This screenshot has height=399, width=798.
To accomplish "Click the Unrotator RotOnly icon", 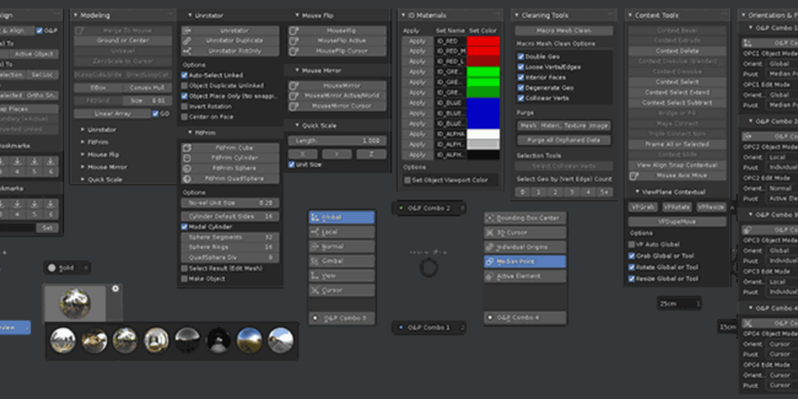I will pyautogui.click(x=187, y=51).
